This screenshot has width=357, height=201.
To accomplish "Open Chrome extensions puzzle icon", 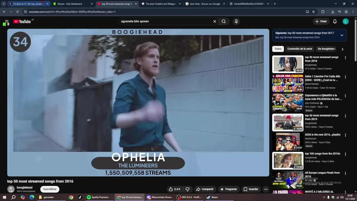I will [x=323, y=12].
